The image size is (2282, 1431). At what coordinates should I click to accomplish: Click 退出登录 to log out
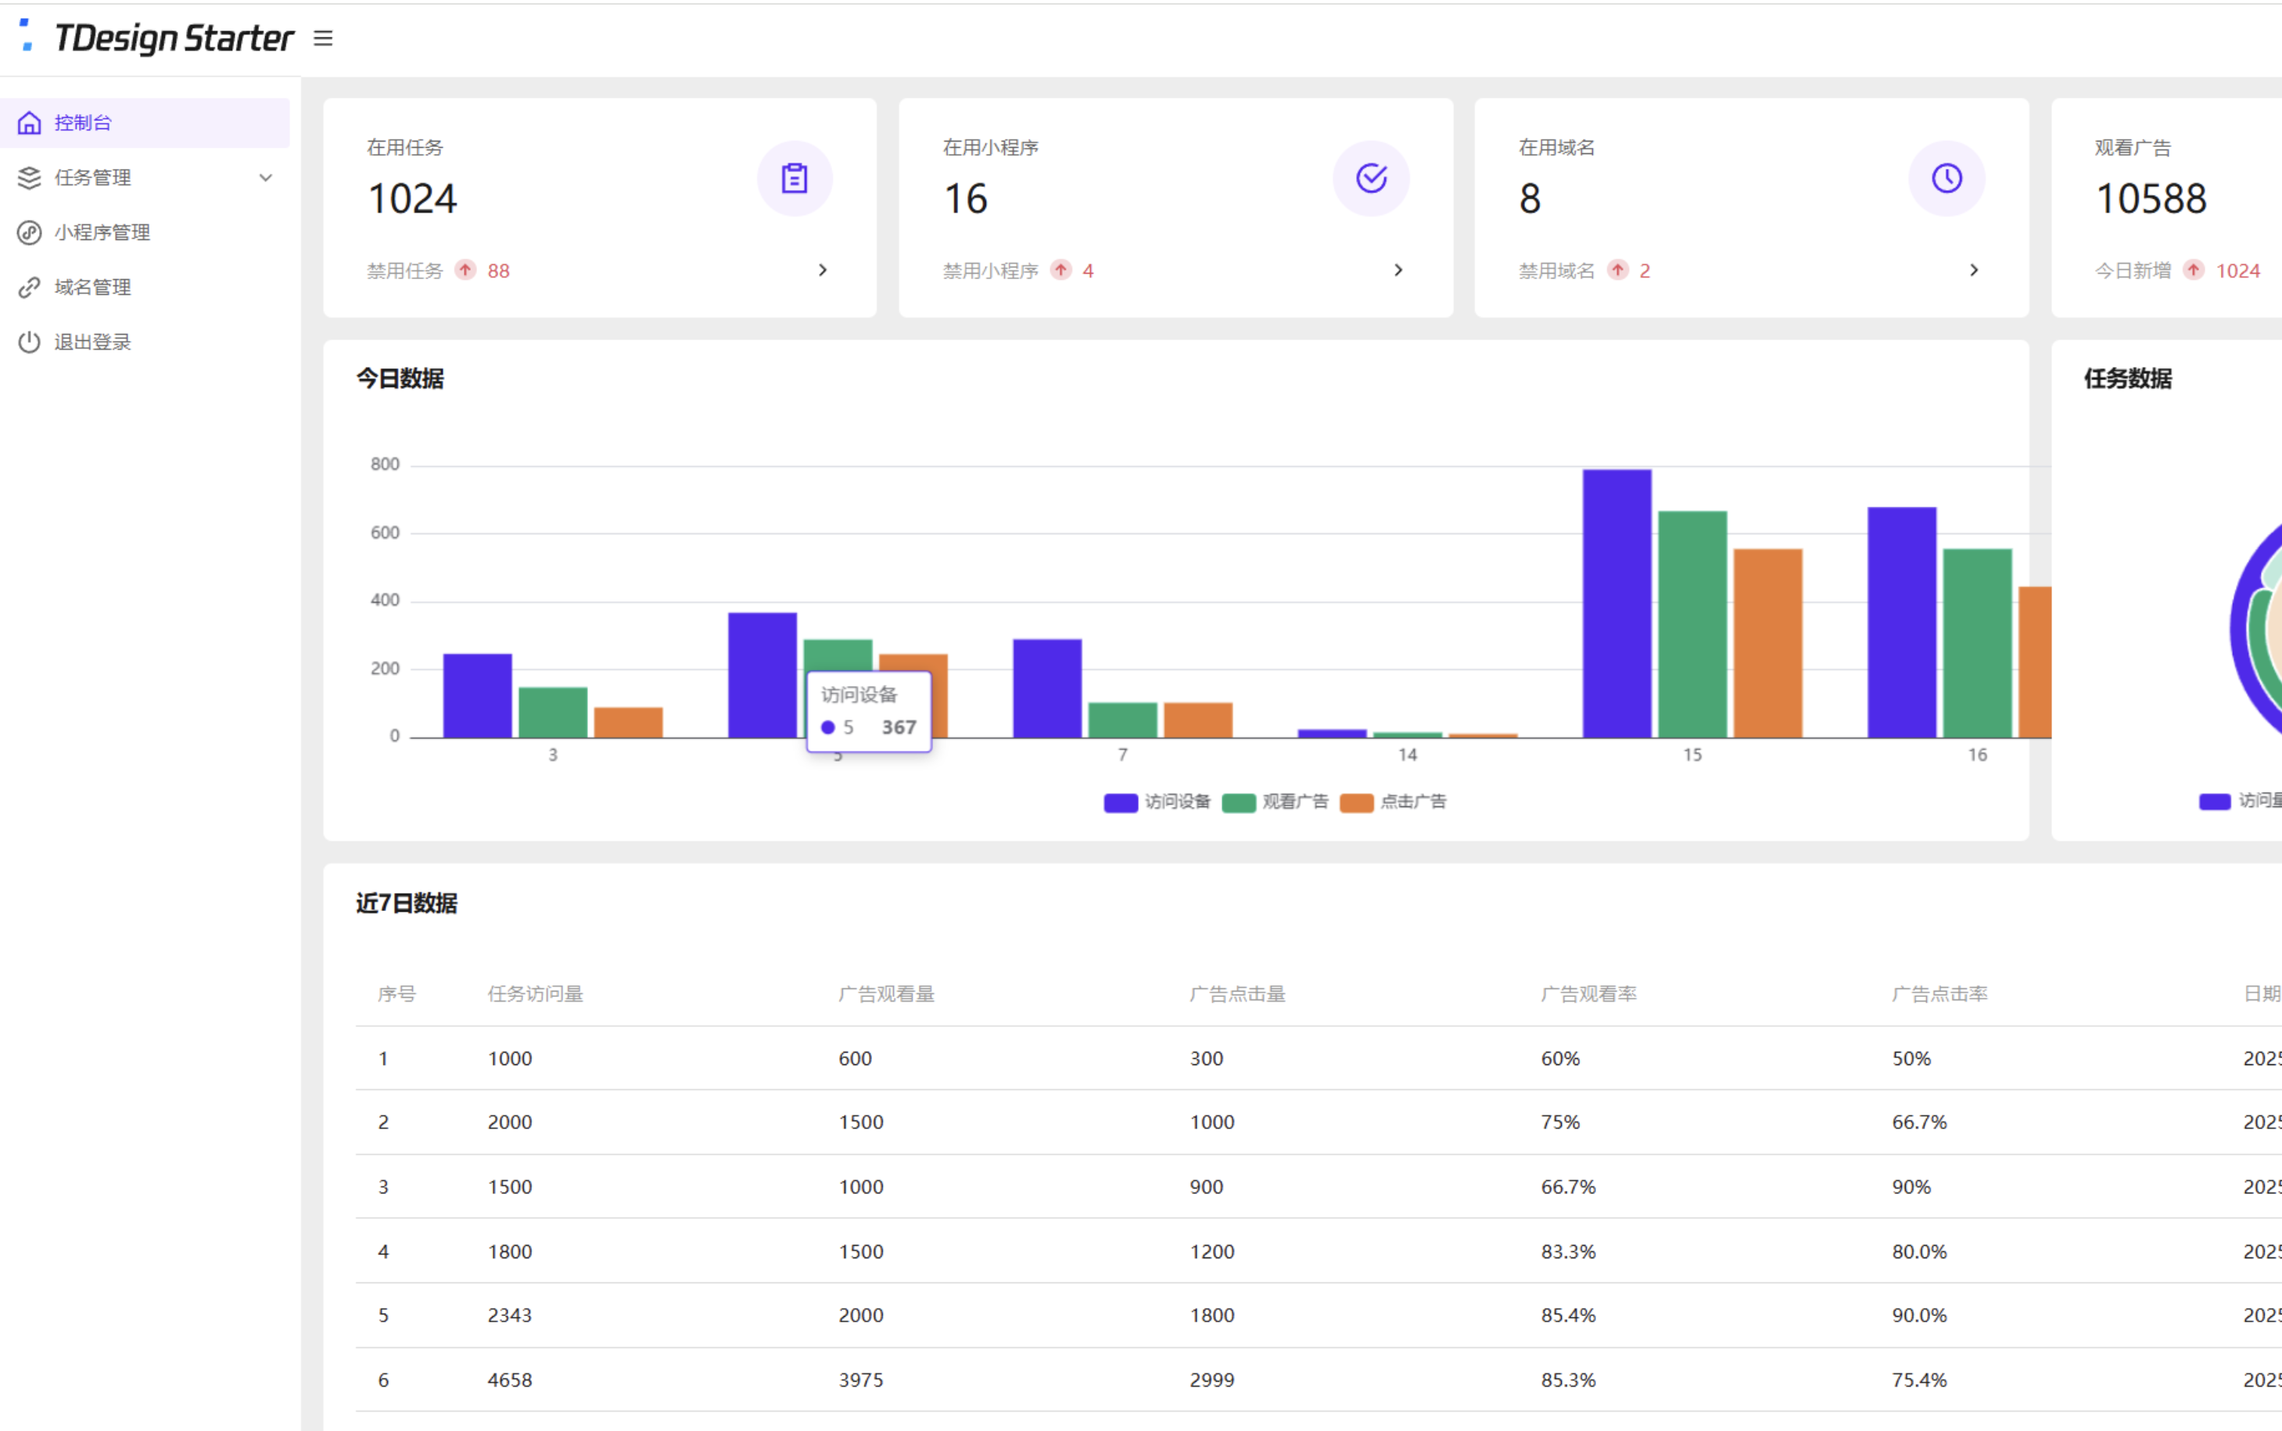pos(93,343)
